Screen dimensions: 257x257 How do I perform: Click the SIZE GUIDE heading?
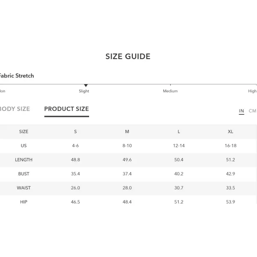tap(128, 57)
